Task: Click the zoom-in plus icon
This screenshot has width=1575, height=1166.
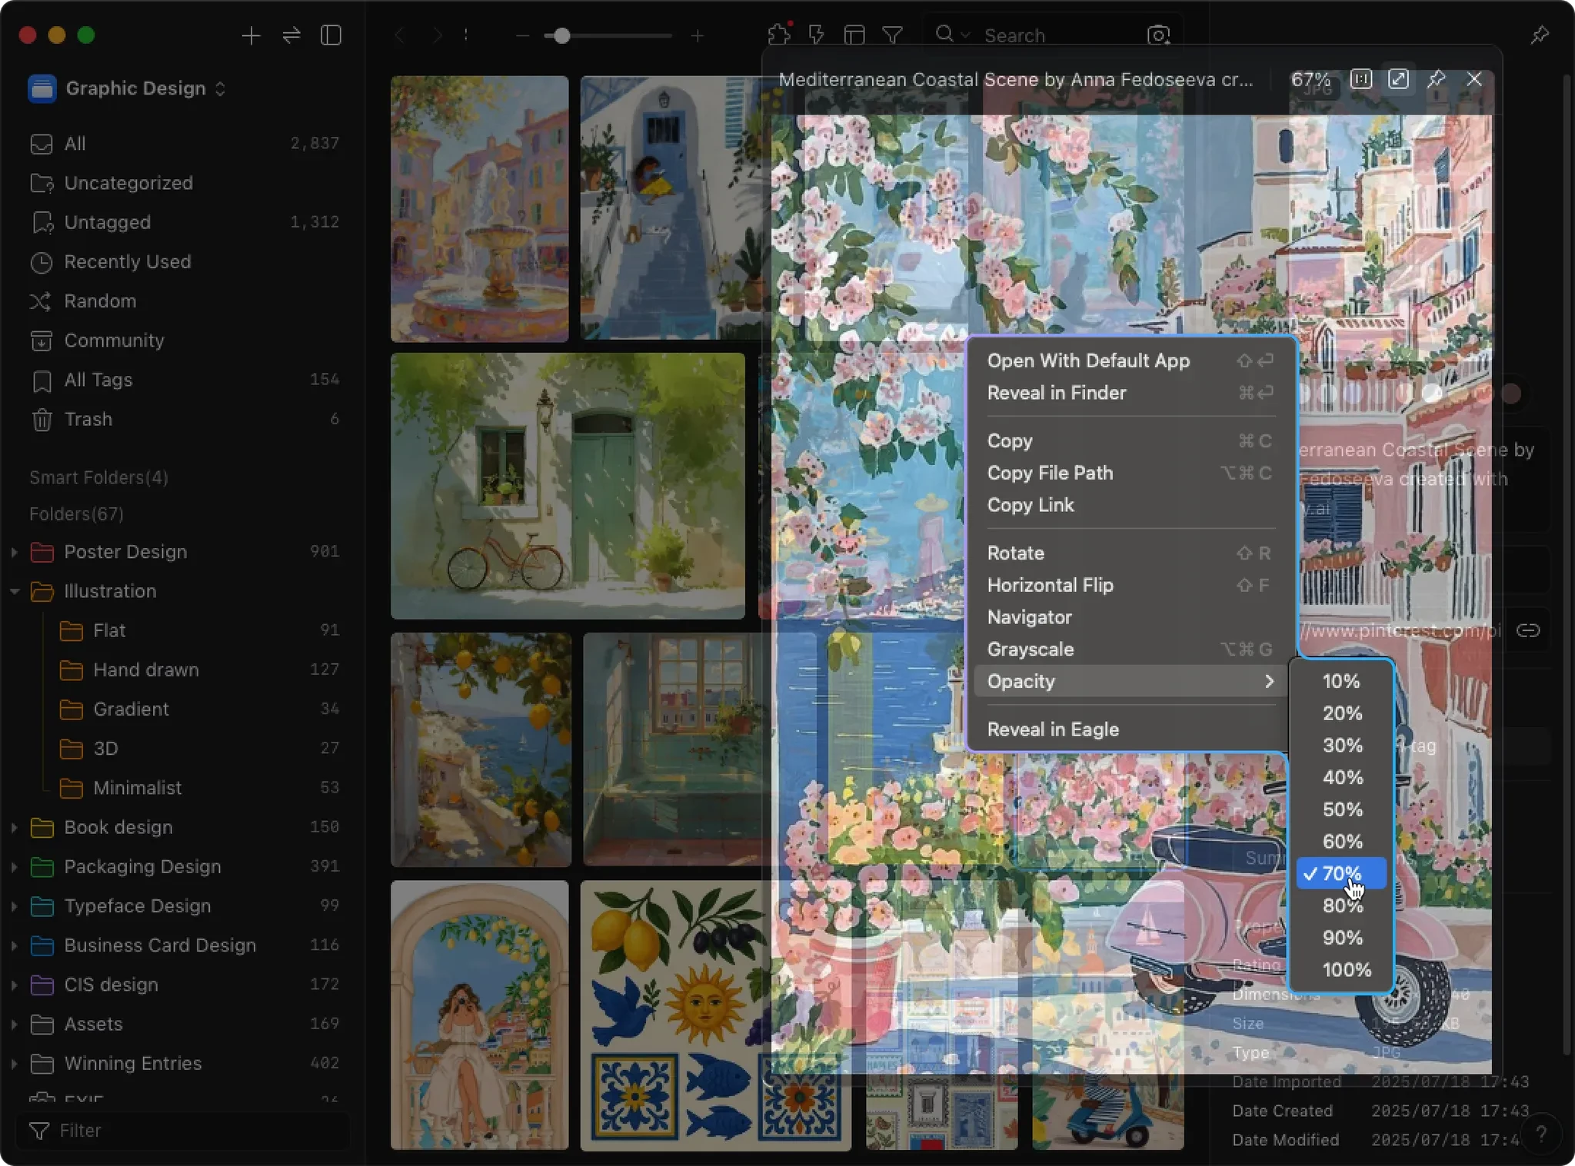Action: [x=698, y=35]
